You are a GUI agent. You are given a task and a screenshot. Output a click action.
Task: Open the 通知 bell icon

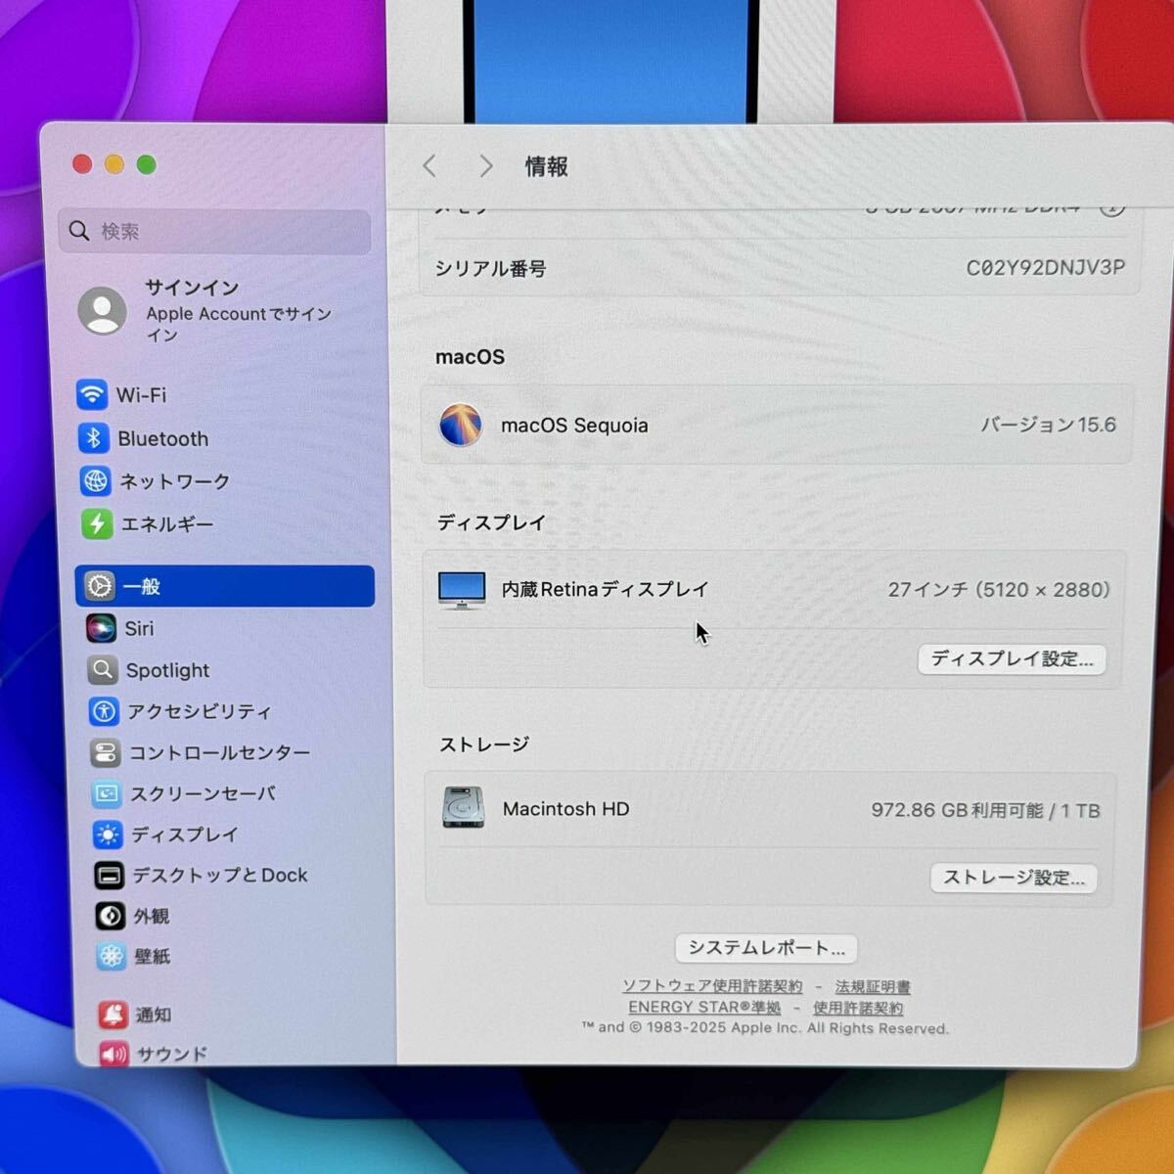click(x=113, y=1015)
